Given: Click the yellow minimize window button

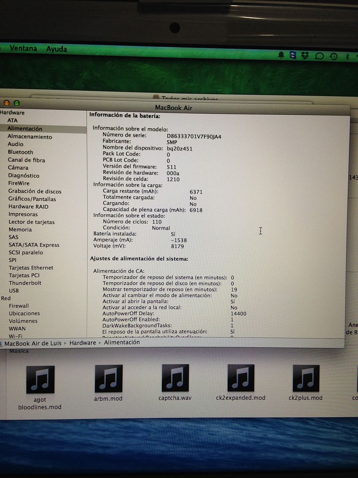Looking at the screenshot, I should pyautogui.click(x=7, y=103).
